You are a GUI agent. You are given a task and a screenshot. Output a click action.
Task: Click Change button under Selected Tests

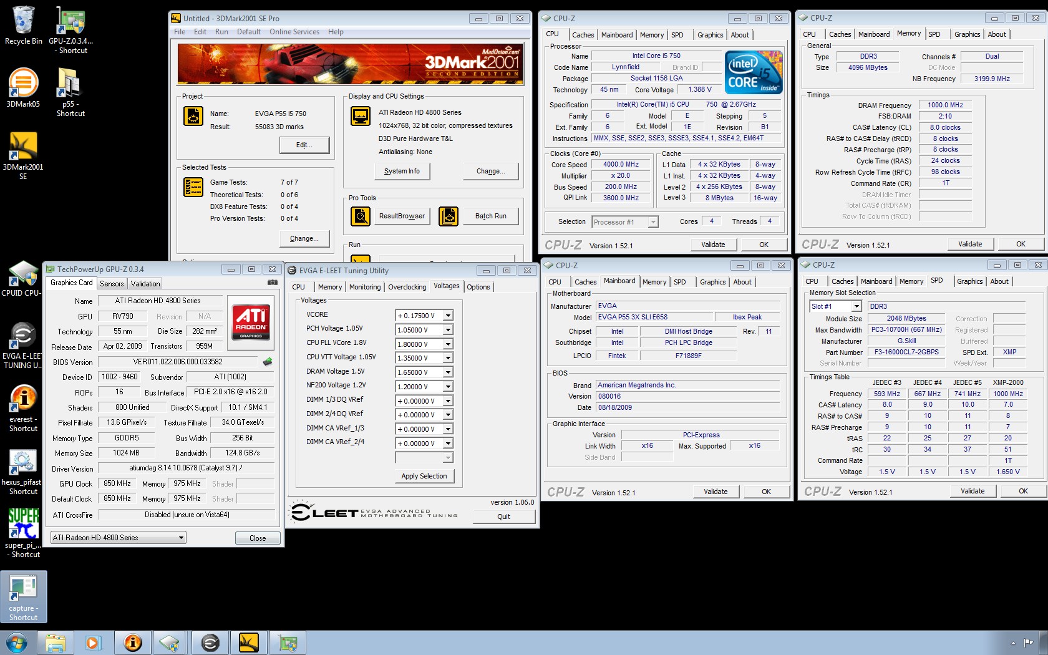[x=304, y=238]
